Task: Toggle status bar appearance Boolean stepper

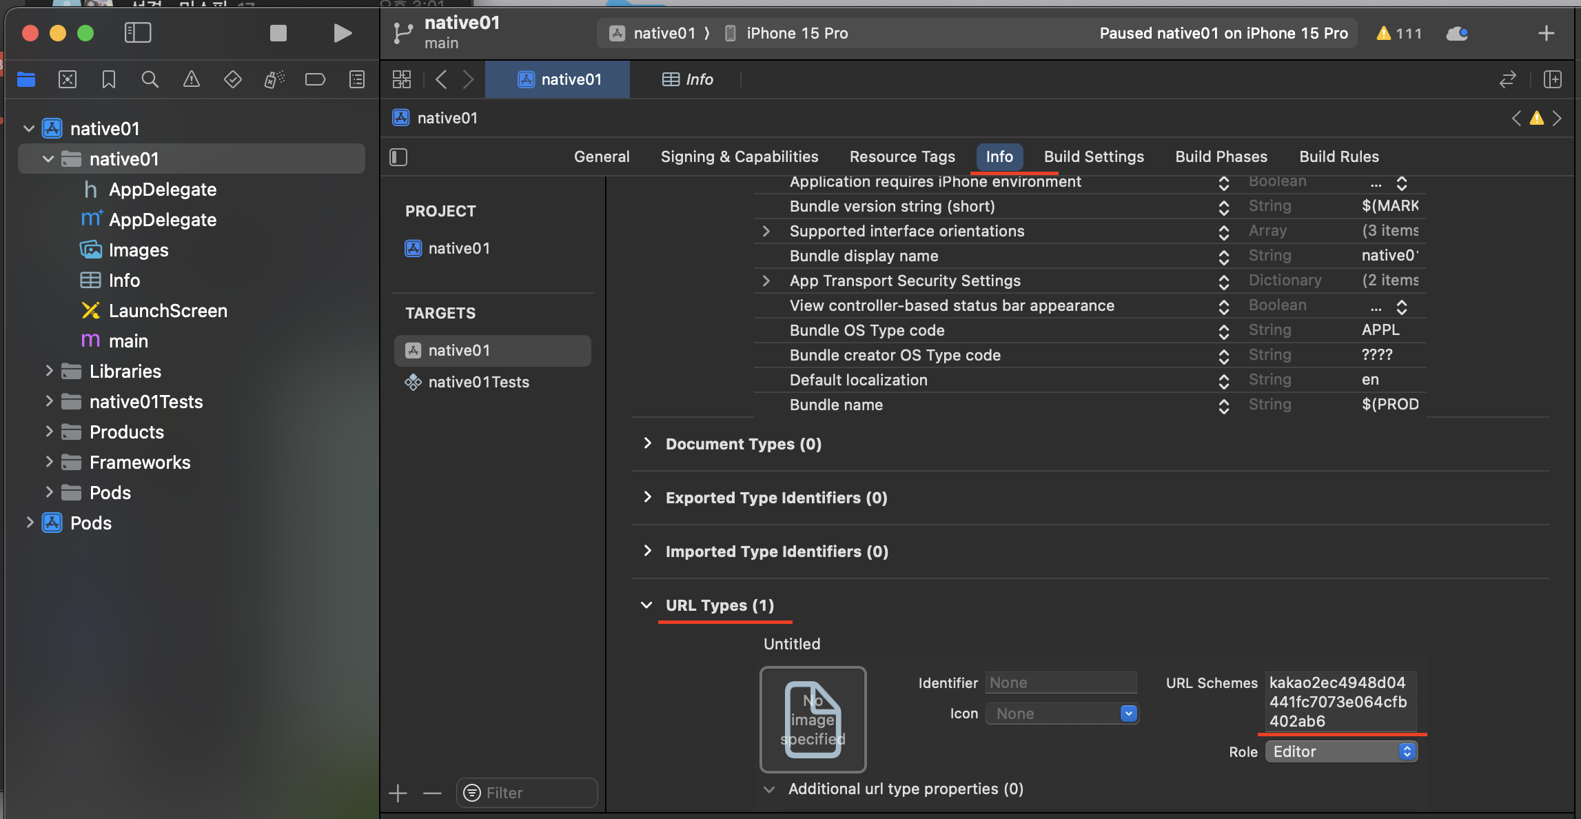Action: click(x=1401, y=306)
